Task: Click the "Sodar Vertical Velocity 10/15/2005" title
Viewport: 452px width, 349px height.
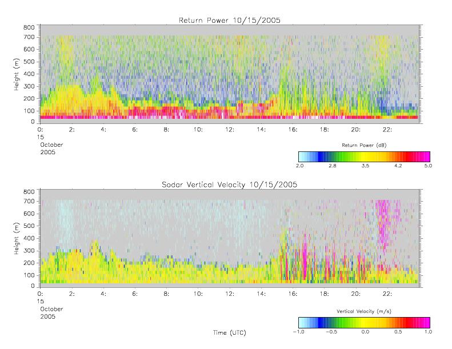Action: (230, 184)
